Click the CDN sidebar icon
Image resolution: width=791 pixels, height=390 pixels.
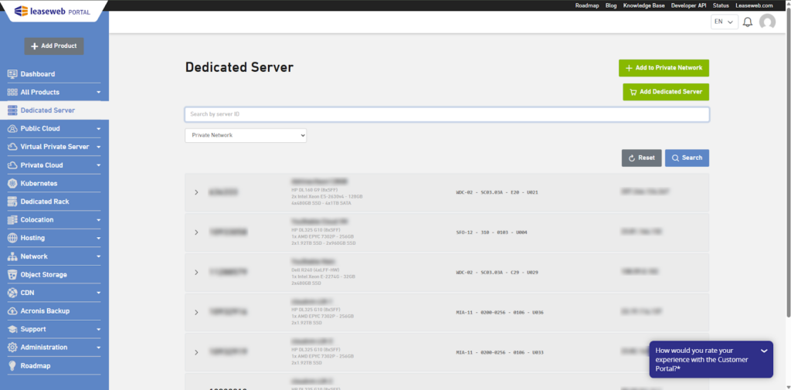coord(12,293)
